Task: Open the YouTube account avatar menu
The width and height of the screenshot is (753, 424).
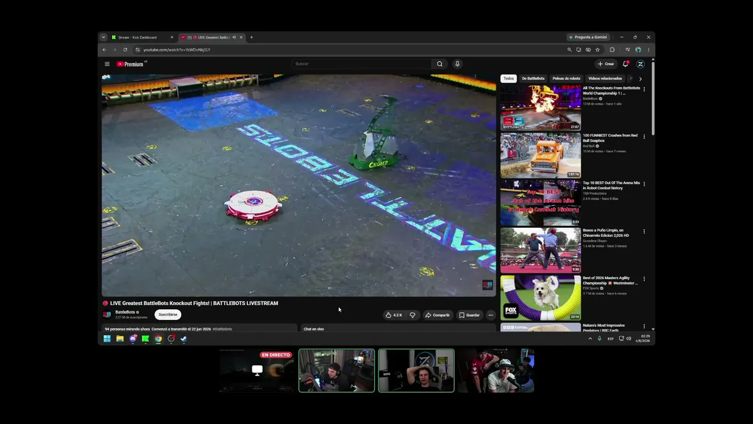Action: (x=641, y=64)
